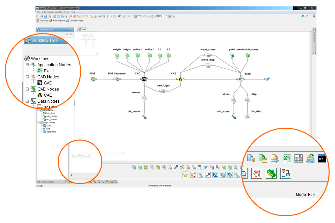Select the disp output variable node

pyautogui.click(x=248, y=100)
